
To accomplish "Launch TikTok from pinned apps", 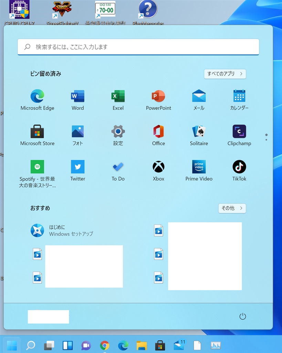I will coord(239,171).
